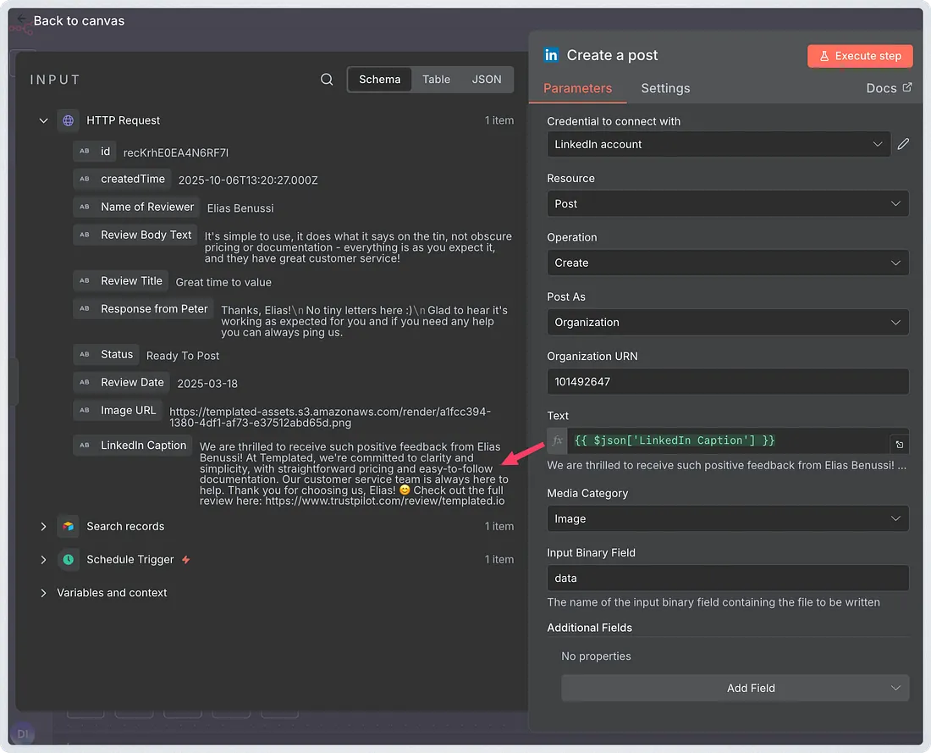Open the Media Category dropdown showing Image
This screenshot has width=931, height=753.
[728, 519]
